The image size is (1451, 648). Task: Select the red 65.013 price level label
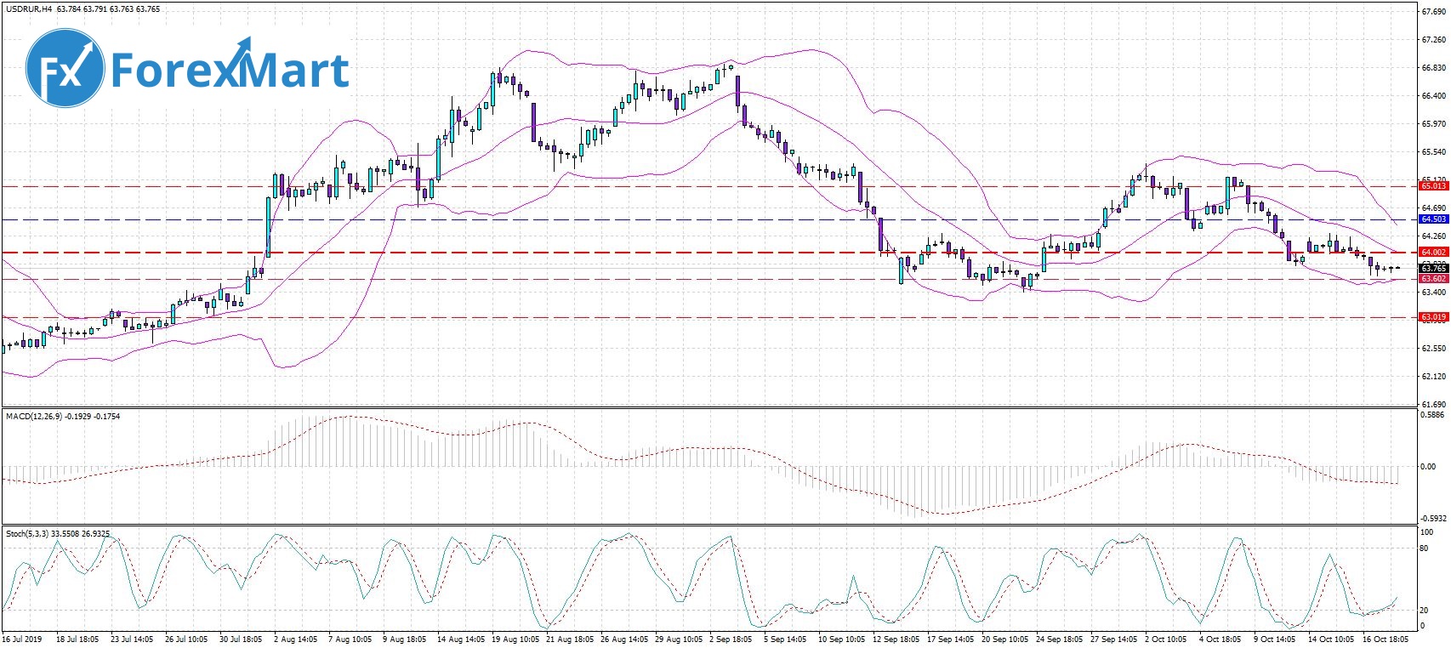tap(1433, 185)
